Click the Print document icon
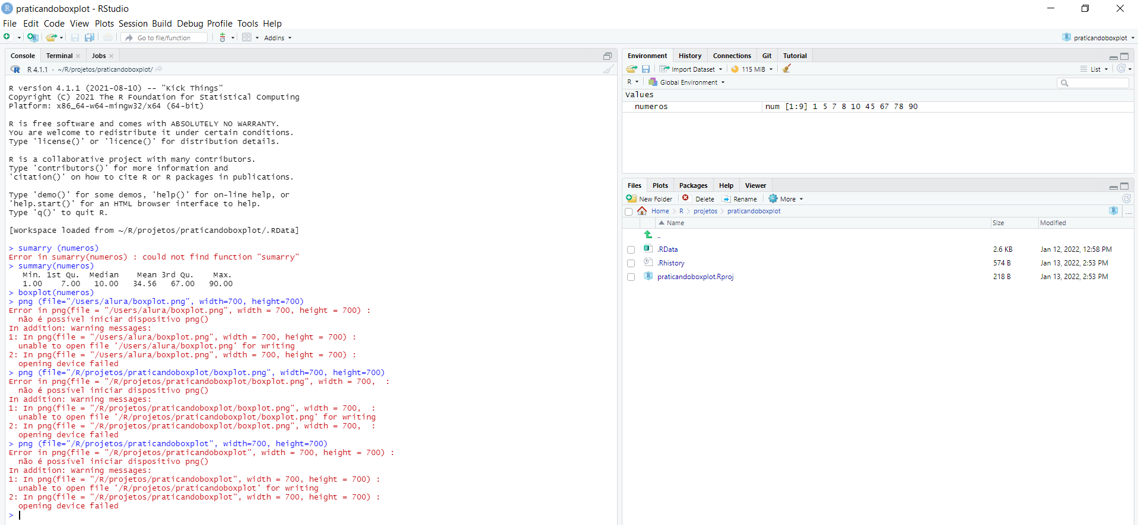1138x525 pixels. coord(108,37)
